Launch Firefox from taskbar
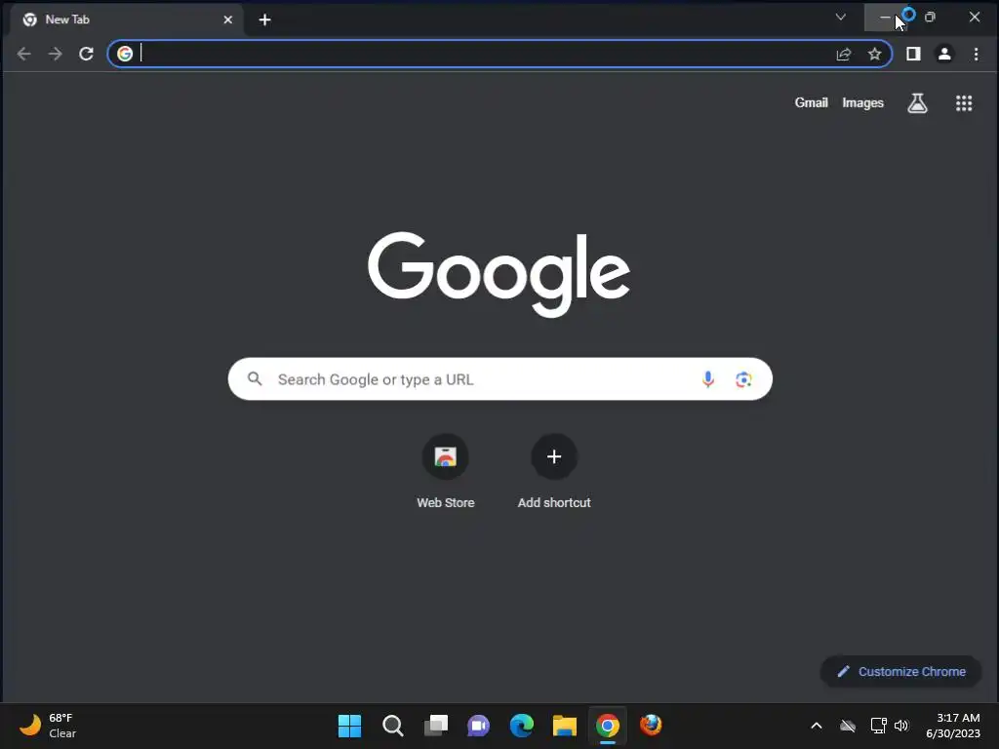This screenshot has width=999, height=749. (x=651, y=726)
